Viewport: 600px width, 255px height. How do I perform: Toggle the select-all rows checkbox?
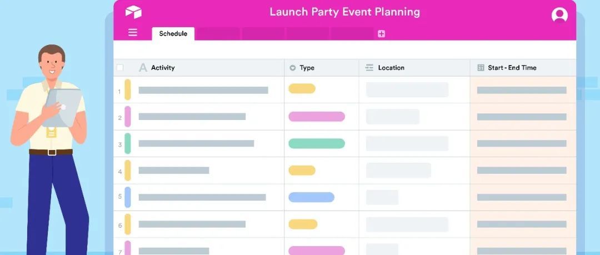(120, 68)
